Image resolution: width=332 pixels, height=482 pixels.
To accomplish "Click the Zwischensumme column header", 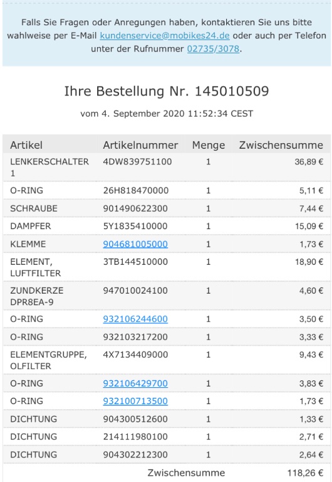I will coord(281,145).
